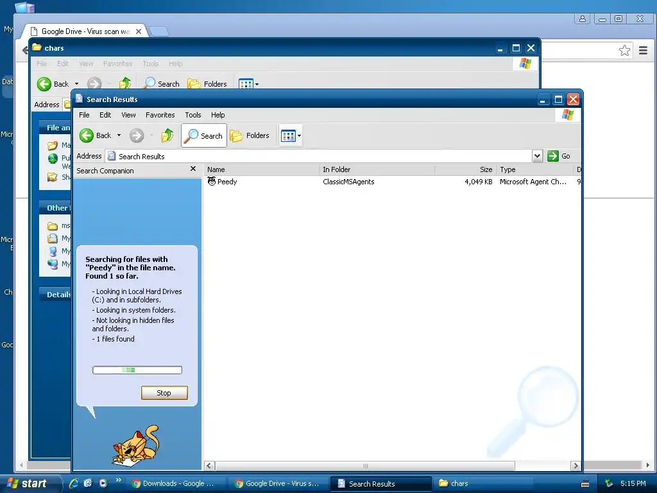Click the 4,049 KB size cell
The width and height of the screenshot is (657, 493).
pos(478,182)
